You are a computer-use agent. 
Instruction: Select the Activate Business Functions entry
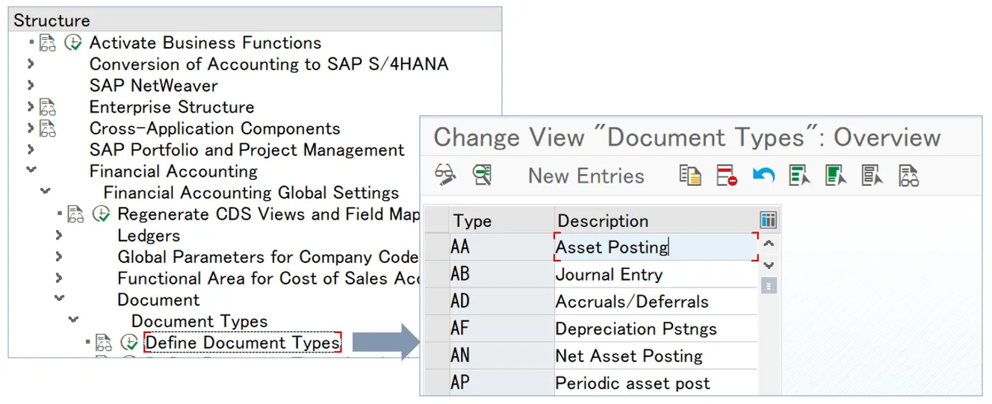pos(205,43)
